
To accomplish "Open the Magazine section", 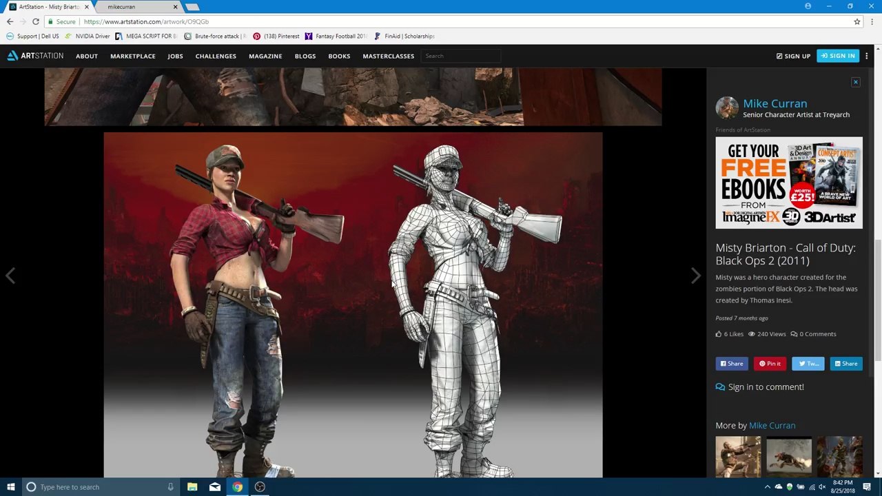I will (x=265, y=56).
